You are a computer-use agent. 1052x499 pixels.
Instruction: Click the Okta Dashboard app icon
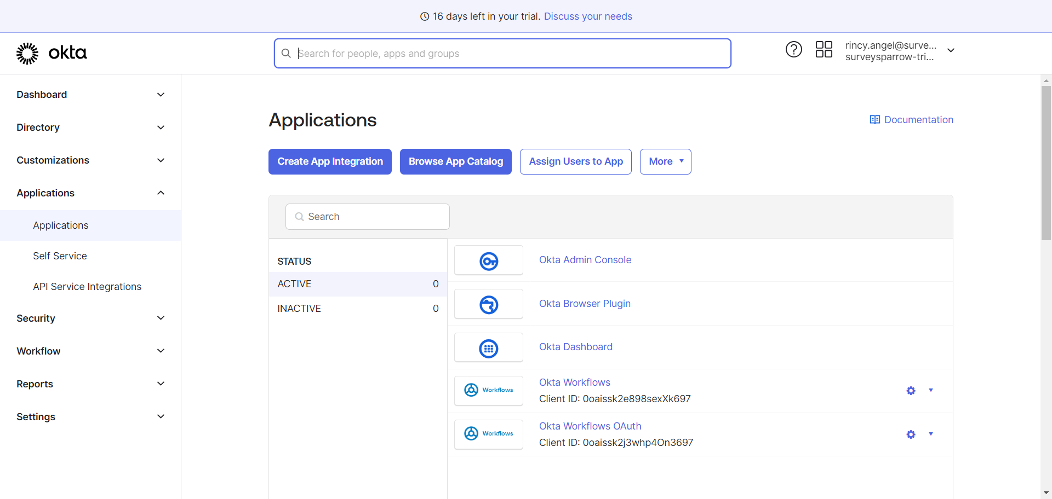[489, 348]
